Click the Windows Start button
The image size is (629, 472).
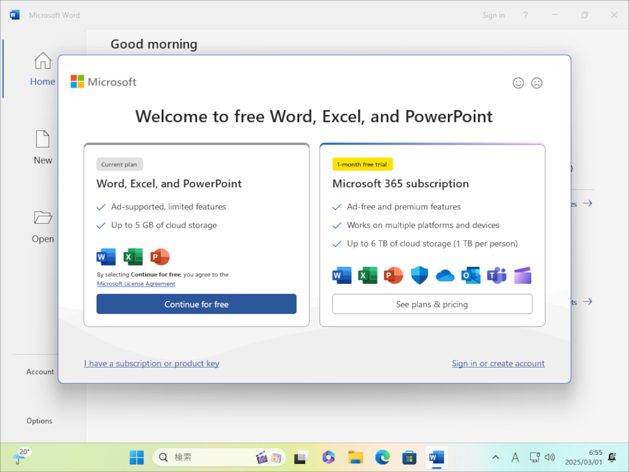click(x=137, y=457)
